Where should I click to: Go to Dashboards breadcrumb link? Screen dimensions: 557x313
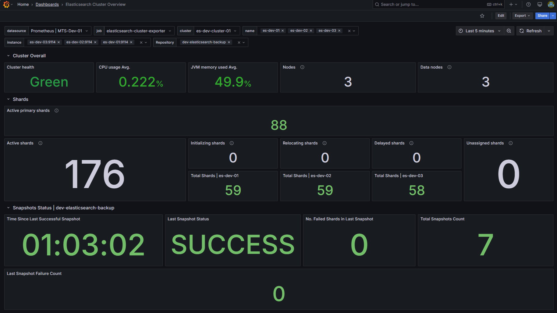click(47, 4)
